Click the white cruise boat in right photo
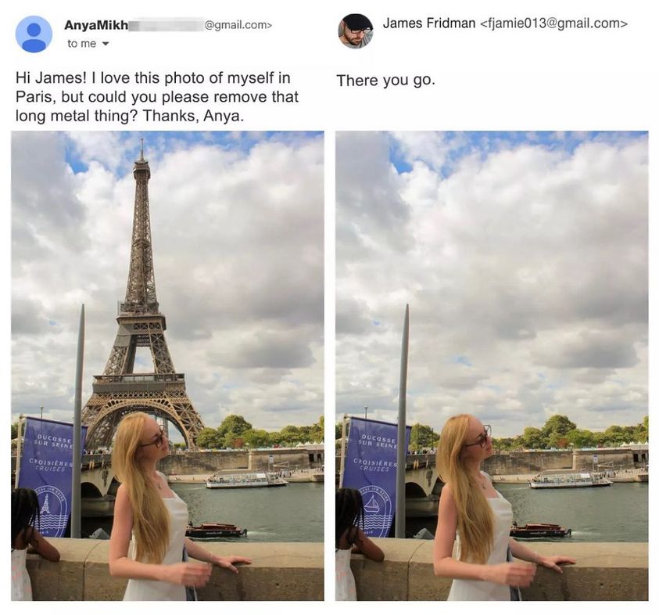 tap(571, 480)
